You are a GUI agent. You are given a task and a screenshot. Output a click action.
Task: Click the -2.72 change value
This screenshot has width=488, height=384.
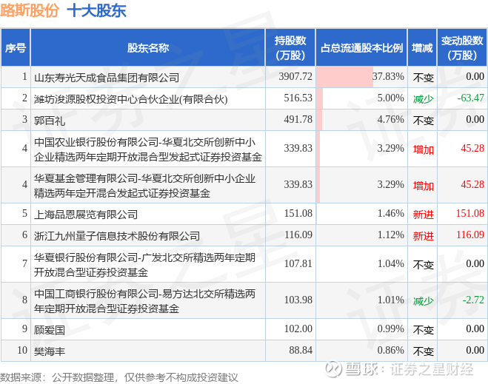click(x=473, y=300)
